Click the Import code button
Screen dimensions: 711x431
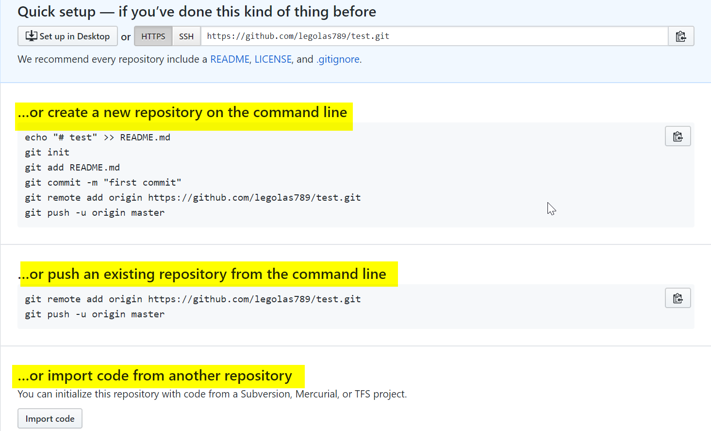pos(50,419)
